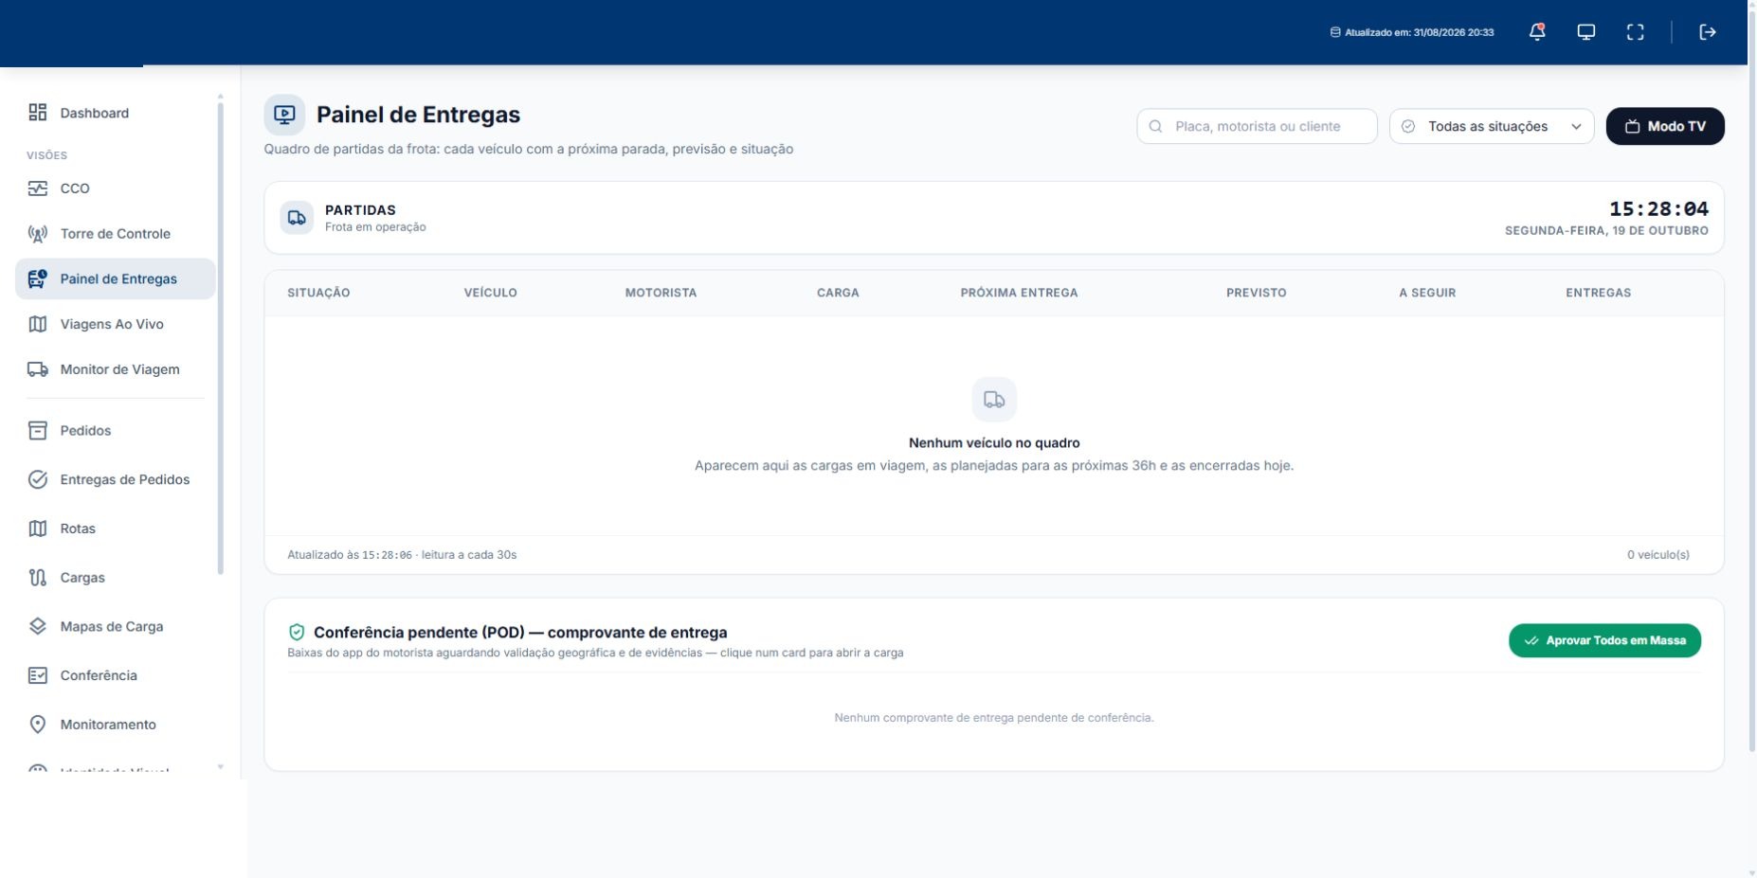Click the VEÍCULO column header
Screen dimensions: 1757x878
(491, 293)
